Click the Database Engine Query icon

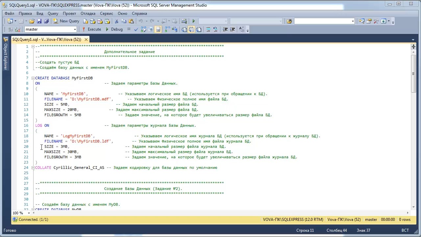pyautogui.click(x=86, y=21)
